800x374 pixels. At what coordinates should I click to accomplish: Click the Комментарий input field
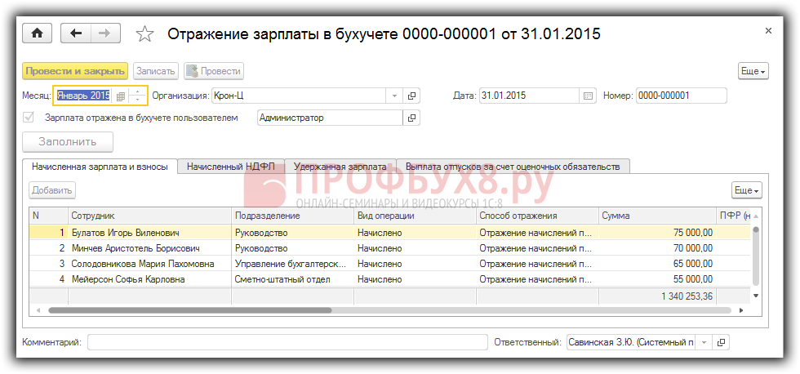tap(287, 342)
